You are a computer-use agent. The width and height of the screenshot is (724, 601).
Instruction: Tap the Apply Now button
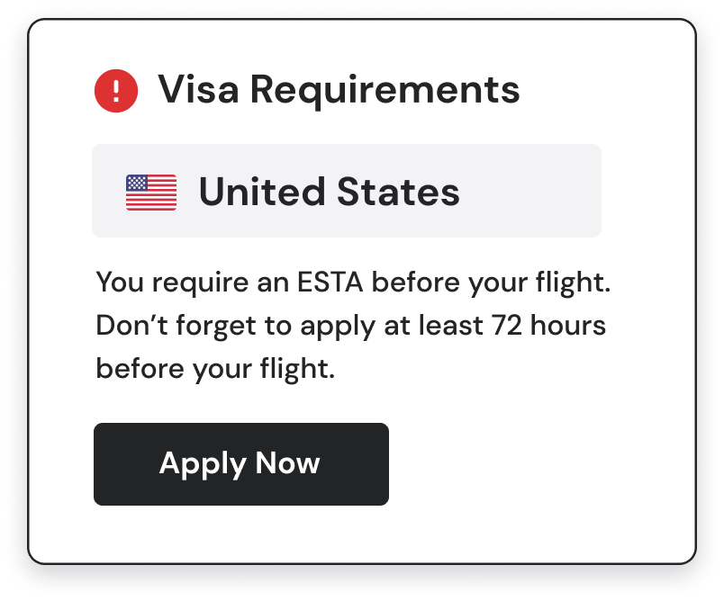pyautogui.click(x=241, y=464)
